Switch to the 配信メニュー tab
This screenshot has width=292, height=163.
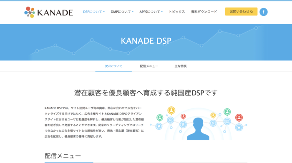149,66
